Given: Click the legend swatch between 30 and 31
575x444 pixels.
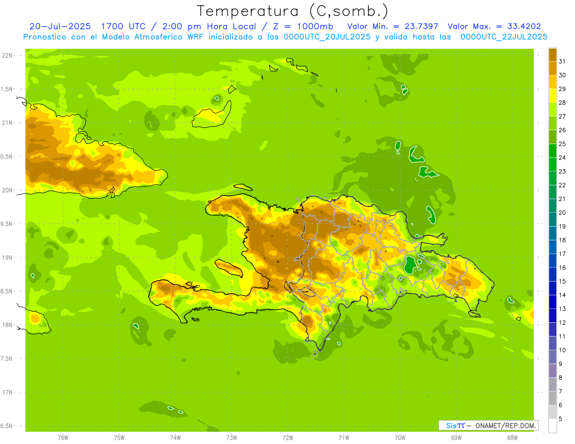Looking at the screenshot, I should coord(552,68).
